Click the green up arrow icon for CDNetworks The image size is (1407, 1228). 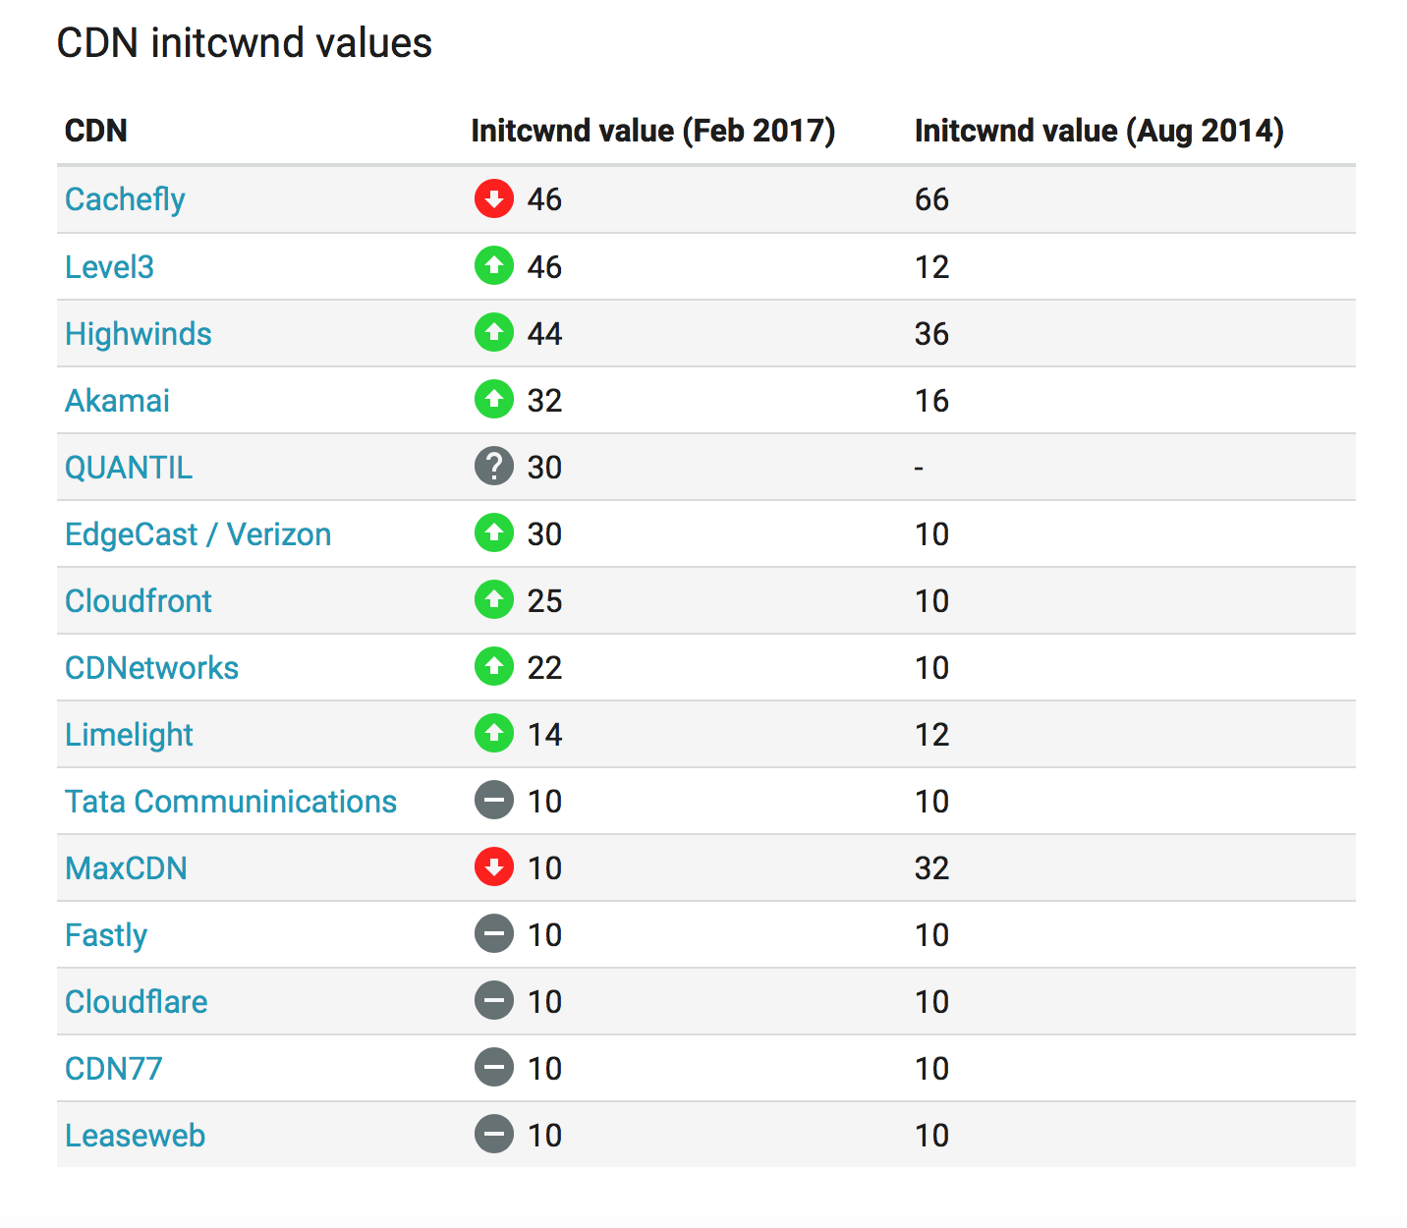pyautogui.click(x=494, y=666)
